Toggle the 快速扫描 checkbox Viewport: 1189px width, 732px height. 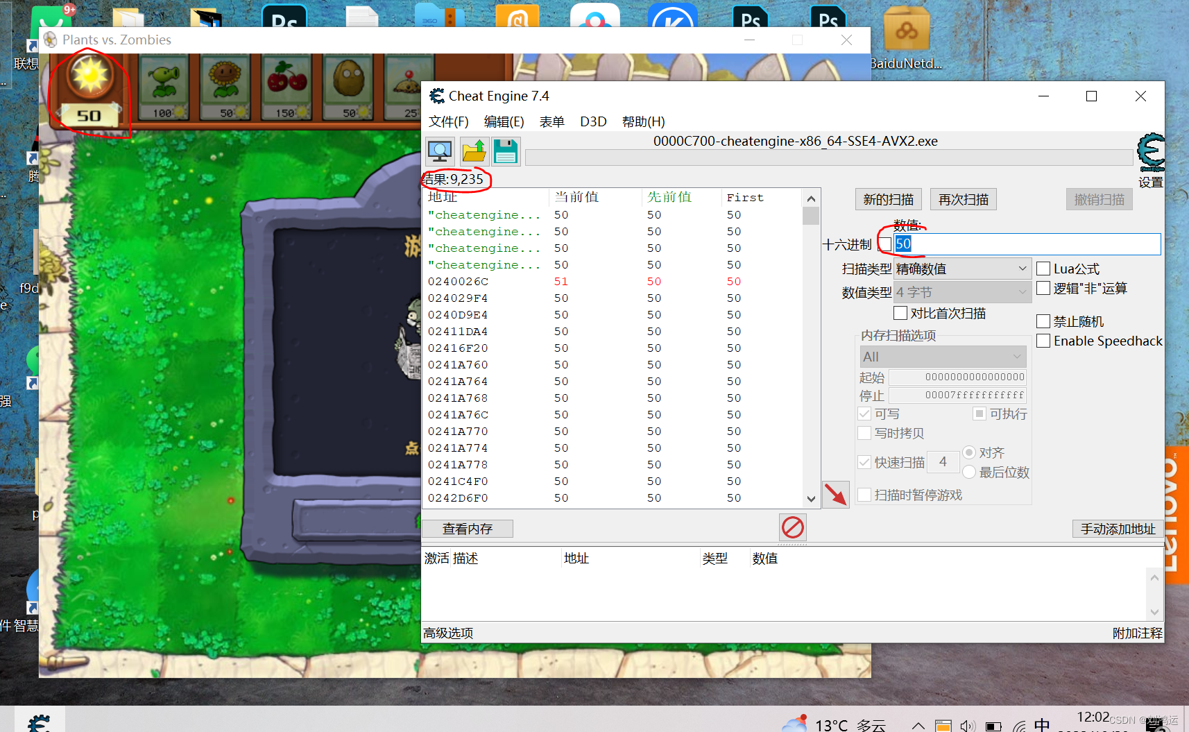tap(864, 462)
